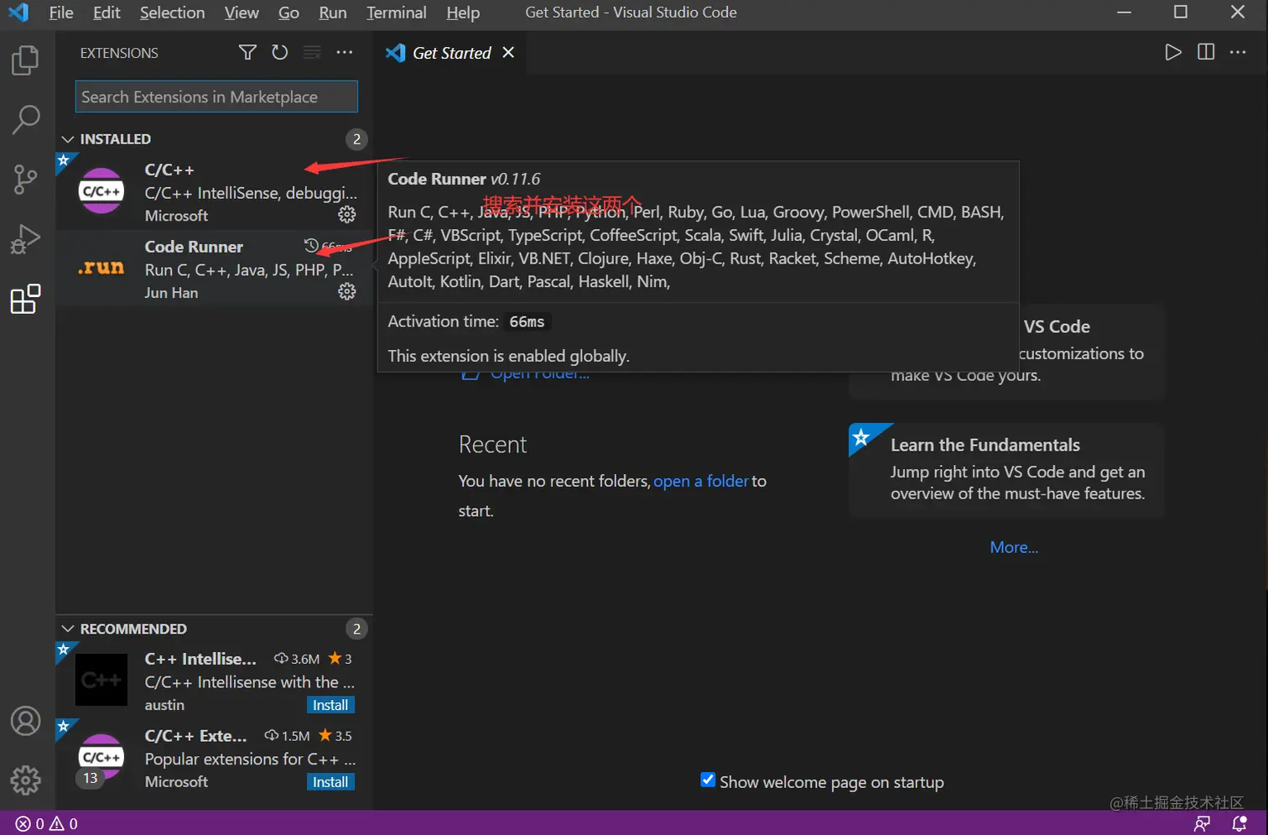
Task: Refresh the extensions list
Action: tap(279, 52)
